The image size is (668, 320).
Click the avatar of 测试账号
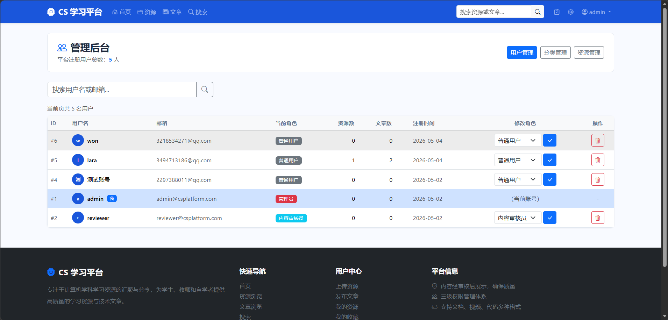pos(78,180)
